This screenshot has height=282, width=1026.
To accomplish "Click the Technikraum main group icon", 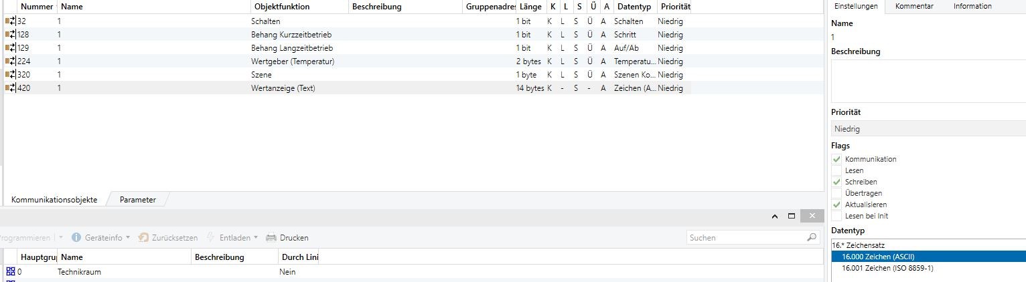I will (x=10, y=272).
